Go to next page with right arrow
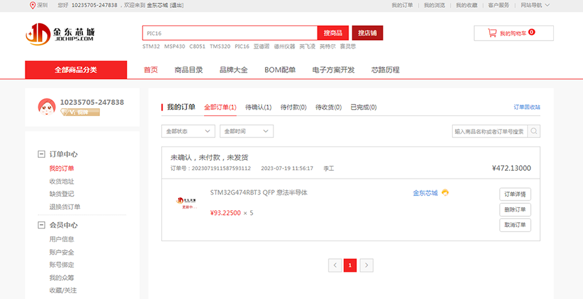Screen dimensions: 583x299 tap(367, 265)
